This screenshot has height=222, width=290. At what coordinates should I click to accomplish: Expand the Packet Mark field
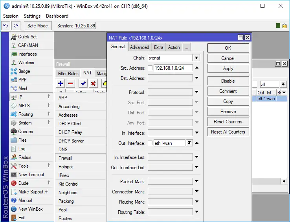pyautogui.click(x=196, y=181)
